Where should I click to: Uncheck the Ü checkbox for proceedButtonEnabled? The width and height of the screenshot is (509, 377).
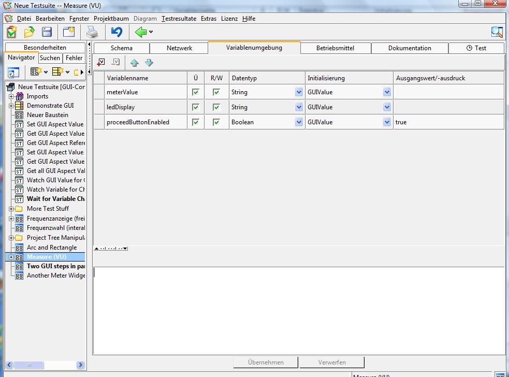point(195,122)
